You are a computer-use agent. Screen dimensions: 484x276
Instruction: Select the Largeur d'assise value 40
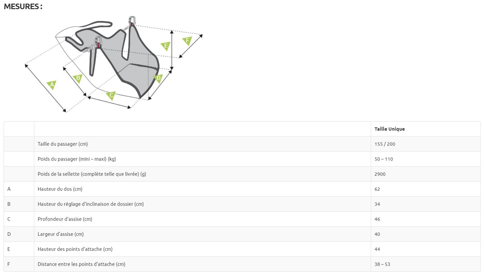click(x=377, y=234)
